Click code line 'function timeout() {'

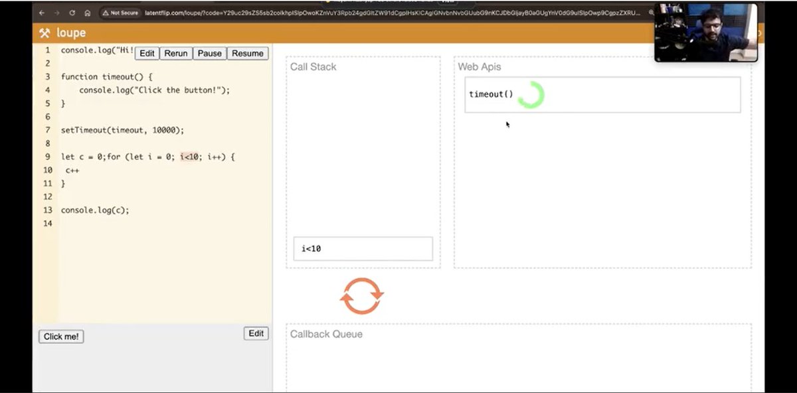click(107, 77)
